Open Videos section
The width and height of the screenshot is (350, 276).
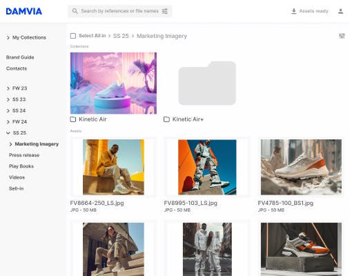tap(17, 177)
